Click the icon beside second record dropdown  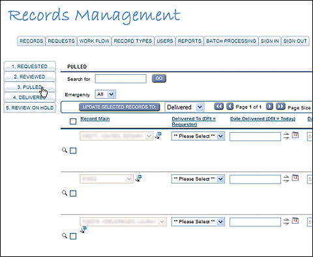point(138,178)
